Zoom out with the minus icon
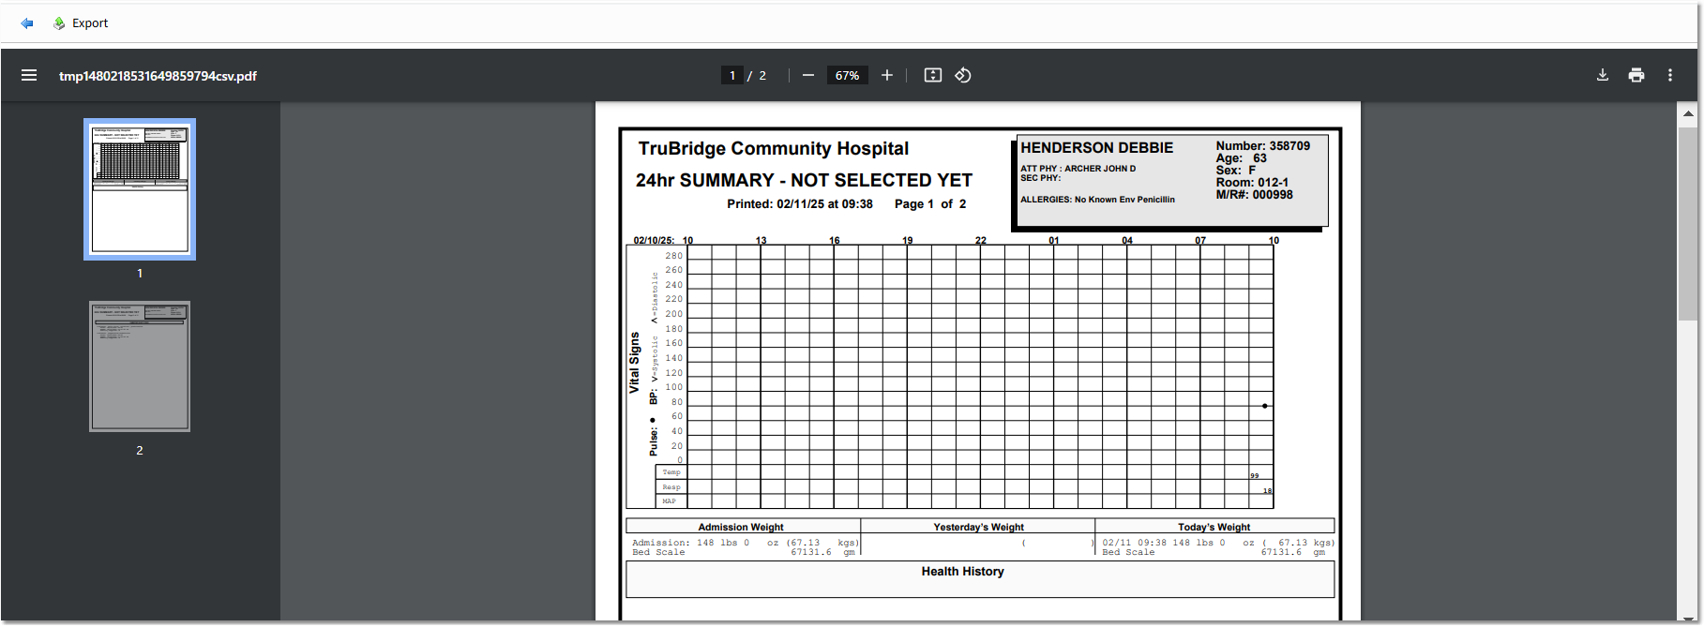The image size is (1704, 627). coord(808,75)
